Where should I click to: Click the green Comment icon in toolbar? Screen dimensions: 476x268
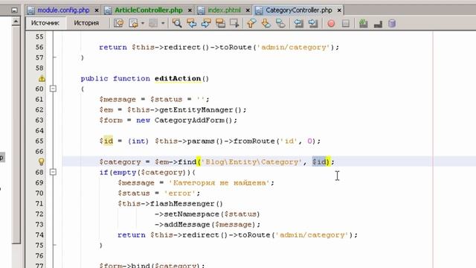(x=364, y=23)
